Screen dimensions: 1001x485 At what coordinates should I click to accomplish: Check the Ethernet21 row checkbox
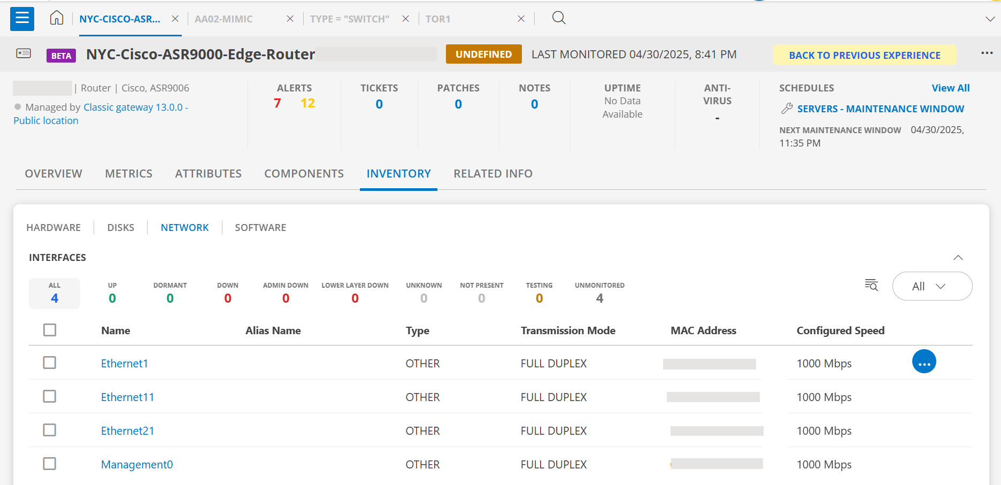(x=50, y=430)
